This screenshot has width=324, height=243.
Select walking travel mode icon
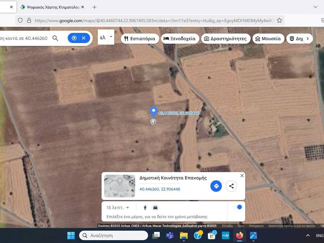click(145, 208)
